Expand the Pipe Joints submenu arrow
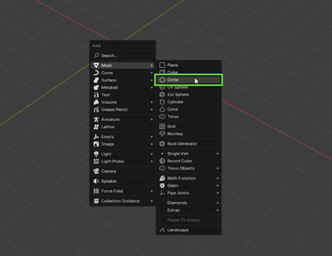332x256 pixels. point(218,193)
